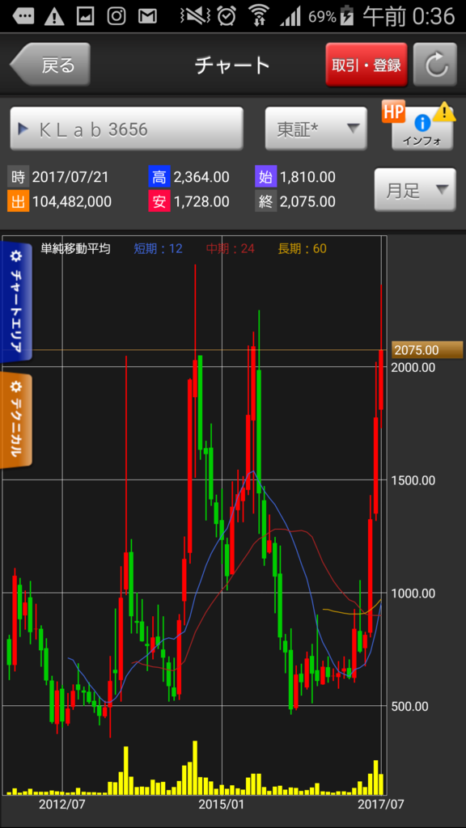Tap the warning triangle notification in status bar
The height and width of the screenshot is (828, 466).
(x=54, y=17)
